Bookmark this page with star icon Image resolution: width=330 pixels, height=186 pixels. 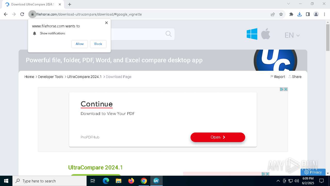[281, 14]
